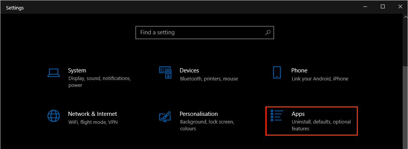Click the Personalisation paintbrush icon
408x149 pixels.
click(165, 116)
